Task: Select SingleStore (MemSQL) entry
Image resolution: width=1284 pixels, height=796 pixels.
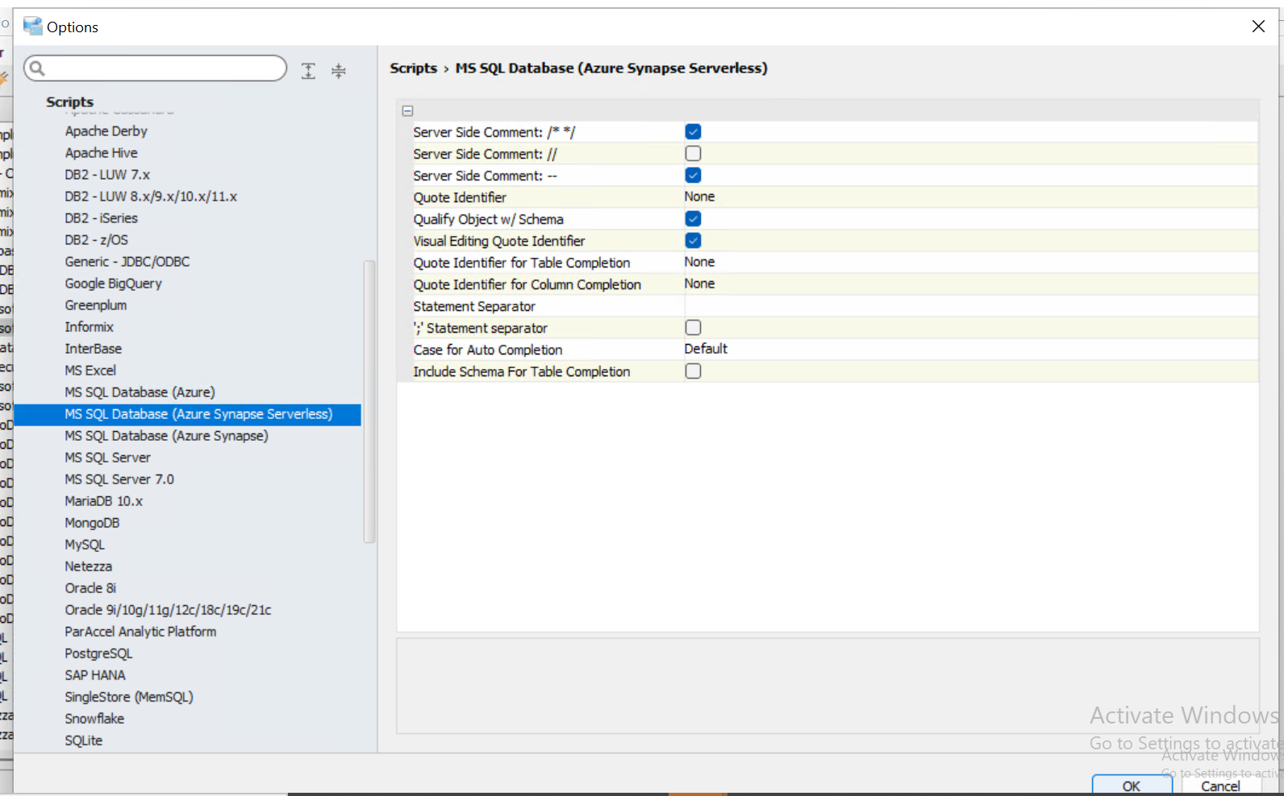Action: pyautogui.click(x=129, y=697)
